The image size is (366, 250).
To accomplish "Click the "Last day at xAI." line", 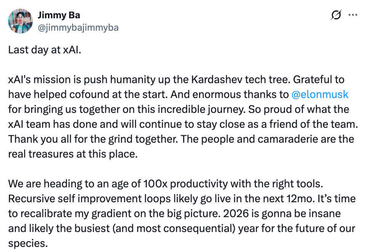I will [45, 50].
